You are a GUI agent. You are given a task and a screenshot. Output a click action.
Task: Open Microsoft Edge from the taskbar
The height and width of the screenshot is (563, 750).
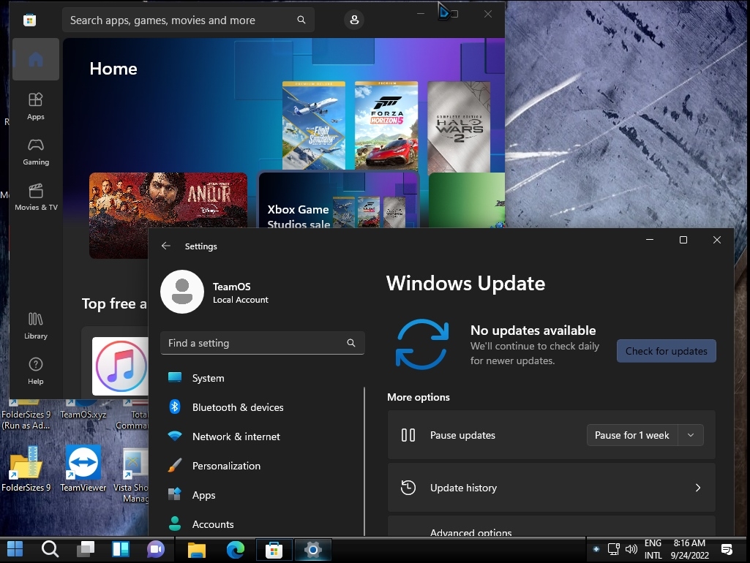235,549
